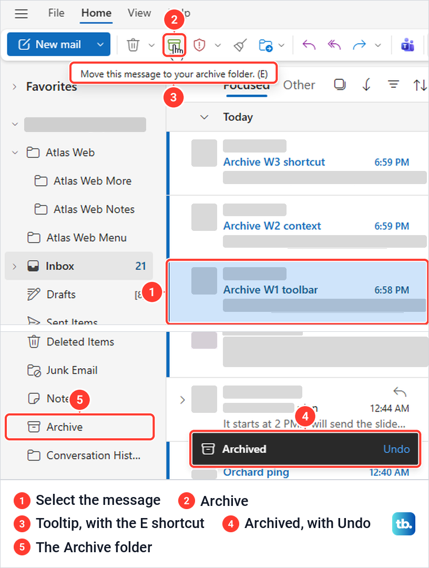
Task: Forward the message with the right arrow icon
Action: coord(359,45)
